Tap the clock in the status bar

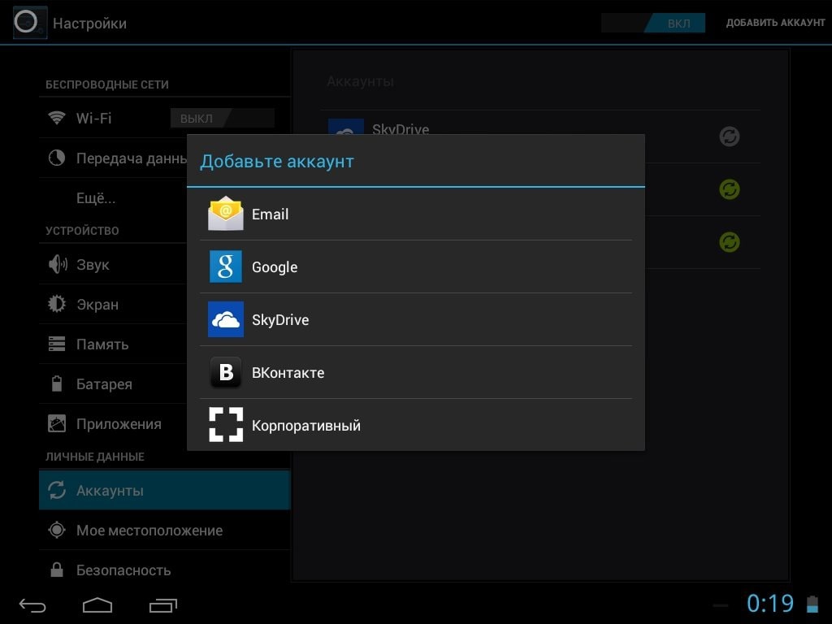coord(769,604)
